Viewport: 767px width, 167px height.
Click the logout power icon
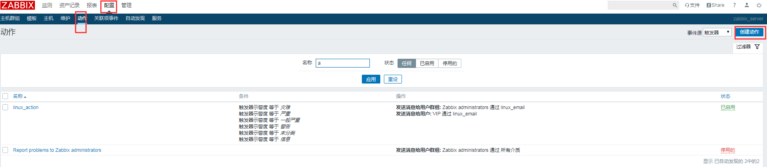click(759, 5)
